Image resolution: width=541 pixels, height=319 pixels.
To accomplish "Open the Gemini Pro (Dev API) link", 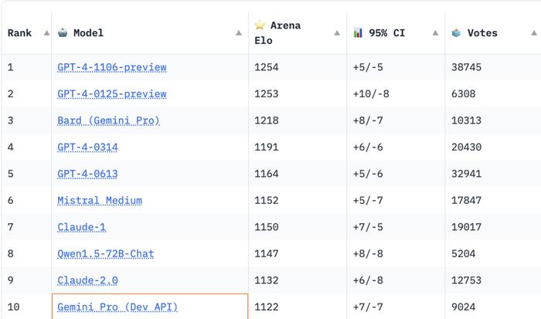I will coord(117,307).
